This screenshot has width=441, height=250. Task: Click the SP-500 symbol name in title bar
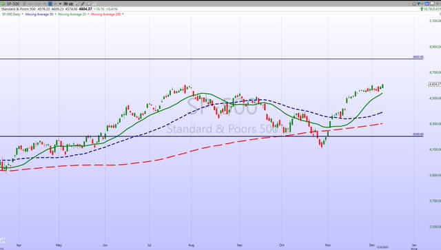pyautogui.click(x=13, y=4)
